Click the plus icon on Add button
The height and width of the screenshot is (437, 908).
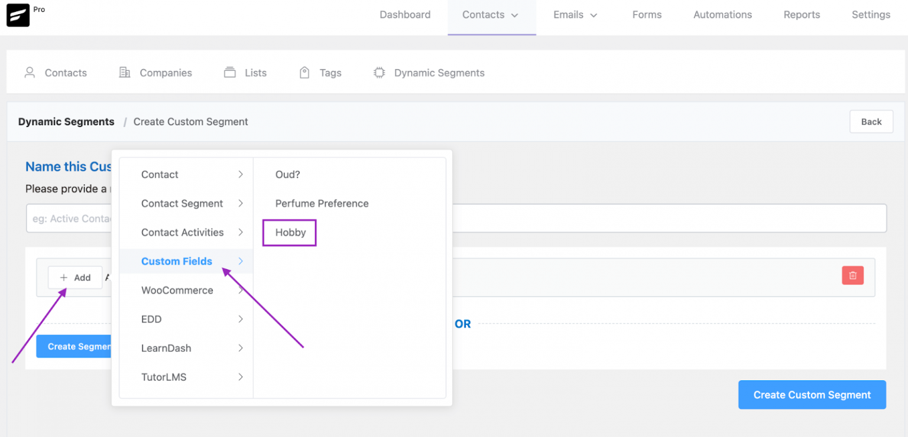(63, 278)
